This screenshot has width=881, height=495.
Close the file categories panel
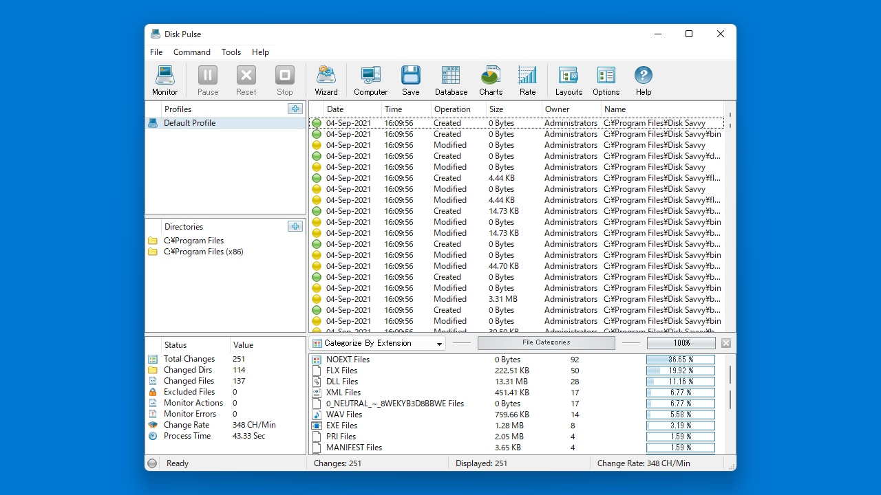click(x=726, y=343)
